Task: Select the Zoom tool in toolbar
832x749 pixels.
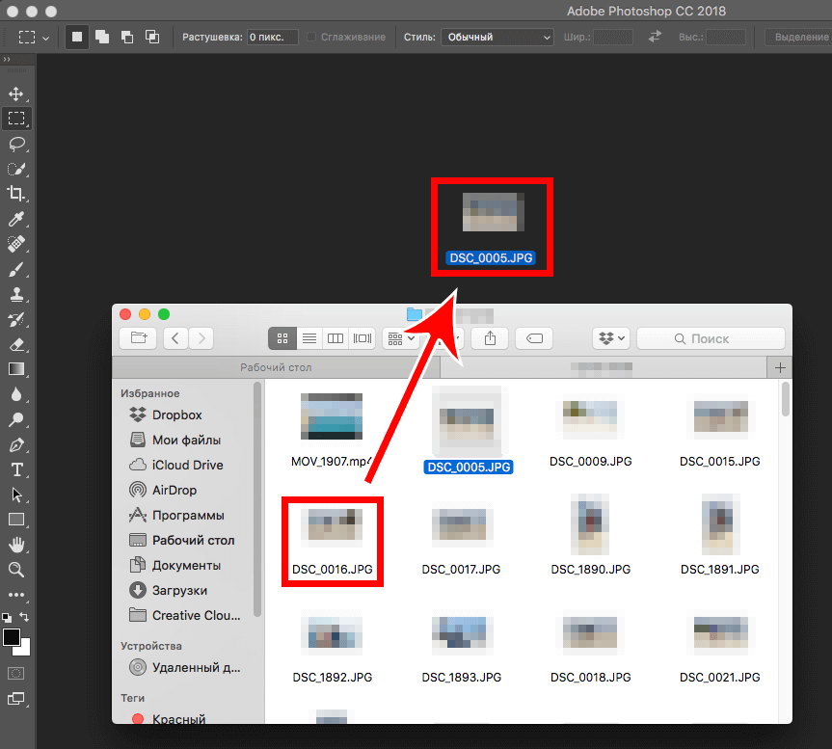Action: [16, 570]
